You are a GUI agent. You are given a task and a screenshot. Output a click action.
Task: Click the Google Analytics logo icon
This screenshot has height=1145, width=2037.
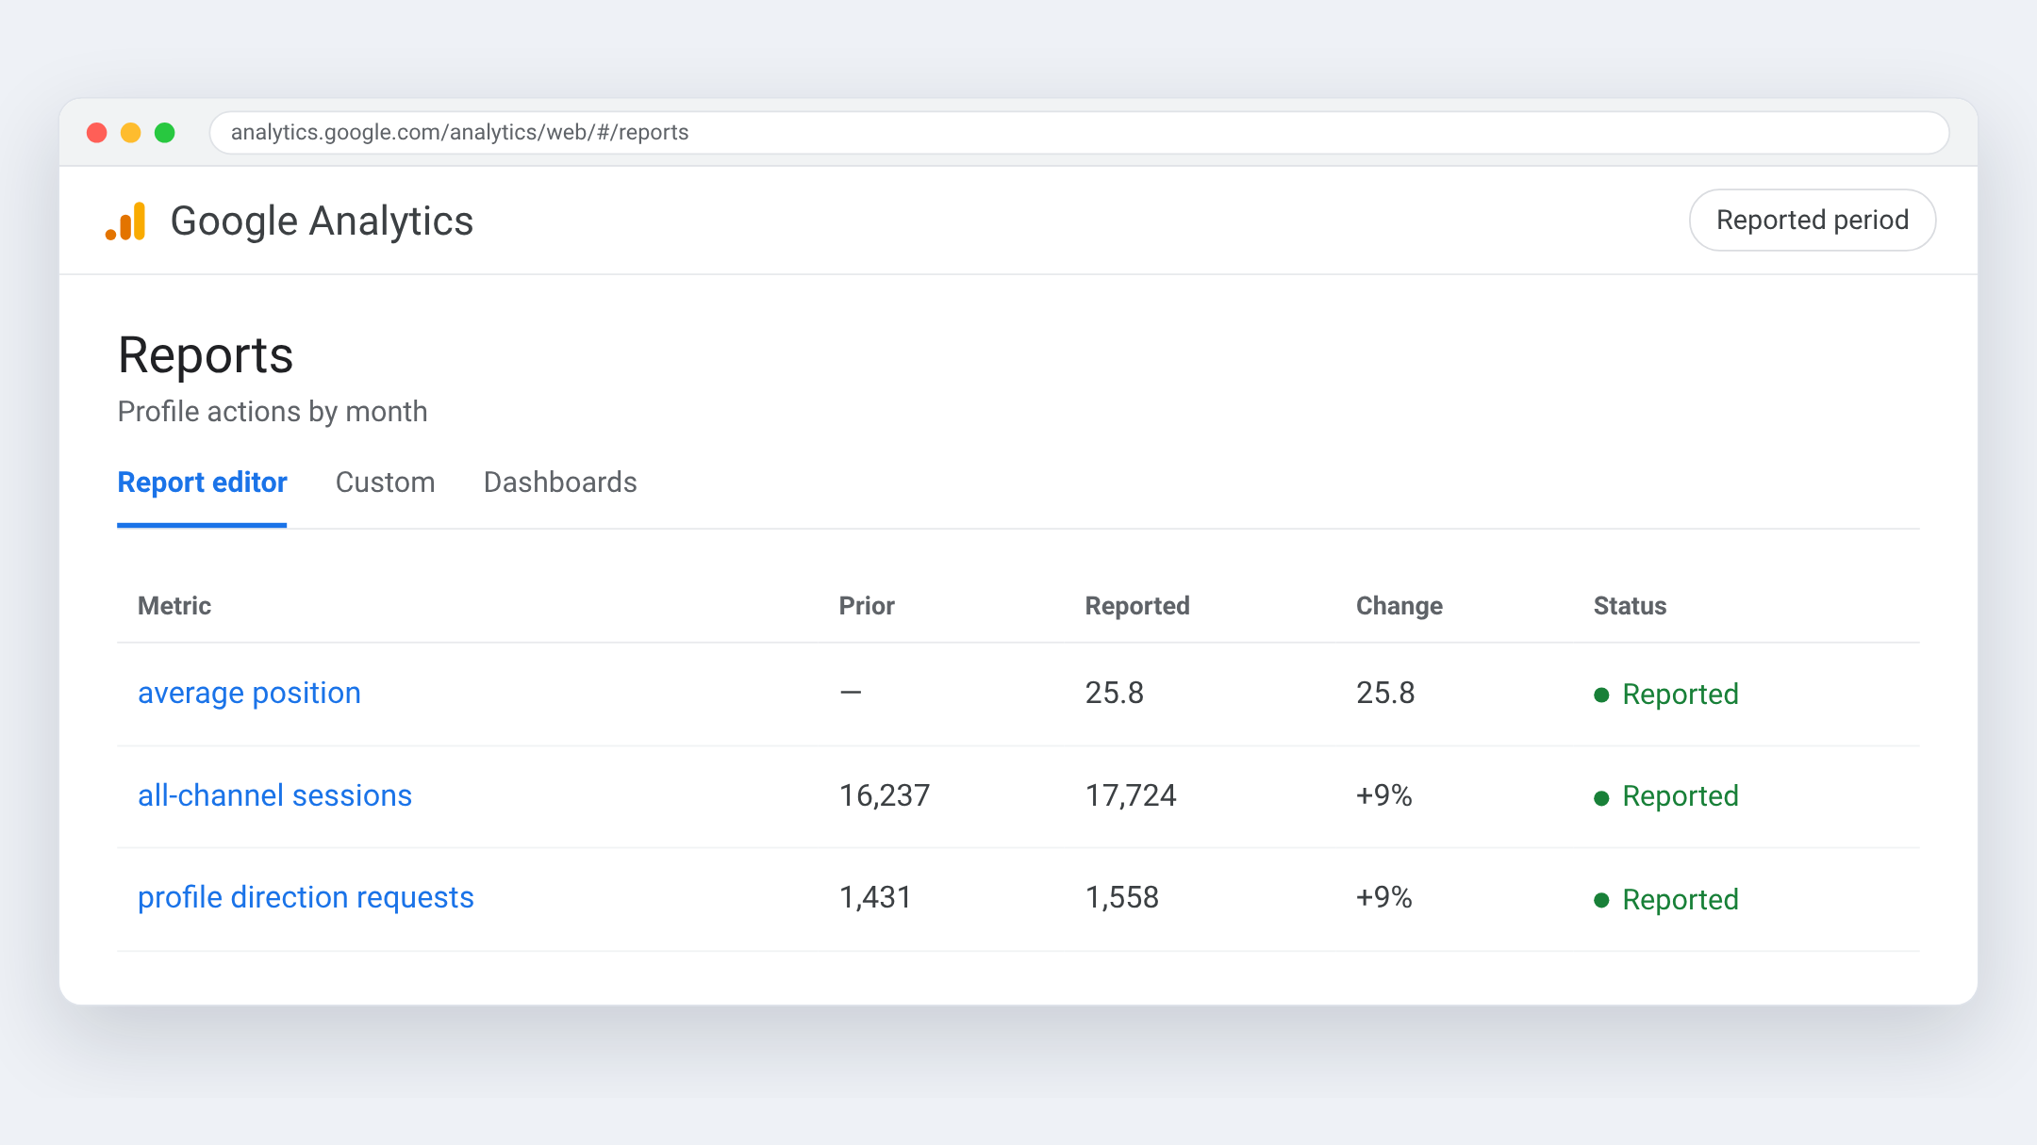click(125, 221)
